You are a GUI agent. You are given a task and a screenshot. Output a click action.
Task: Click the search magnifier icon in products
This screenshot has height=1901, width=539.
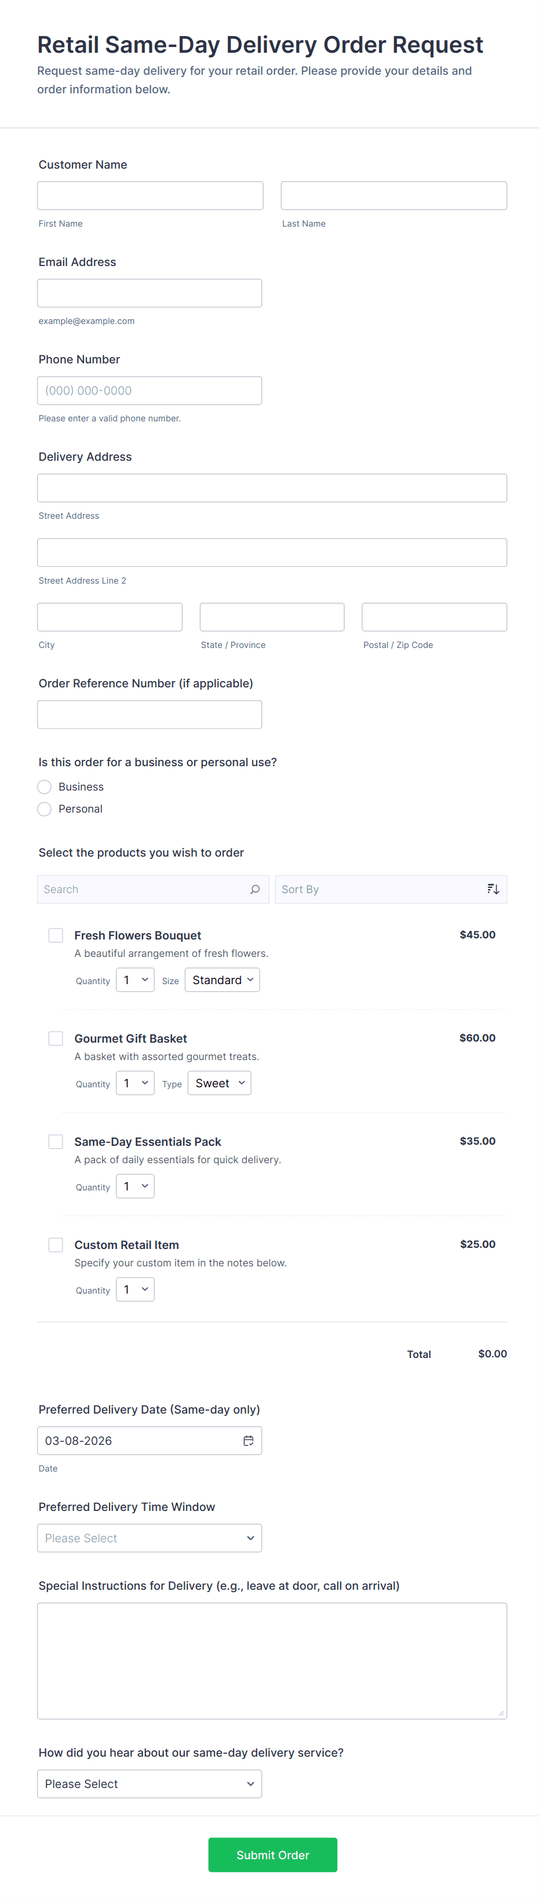(x=255, y=889)
